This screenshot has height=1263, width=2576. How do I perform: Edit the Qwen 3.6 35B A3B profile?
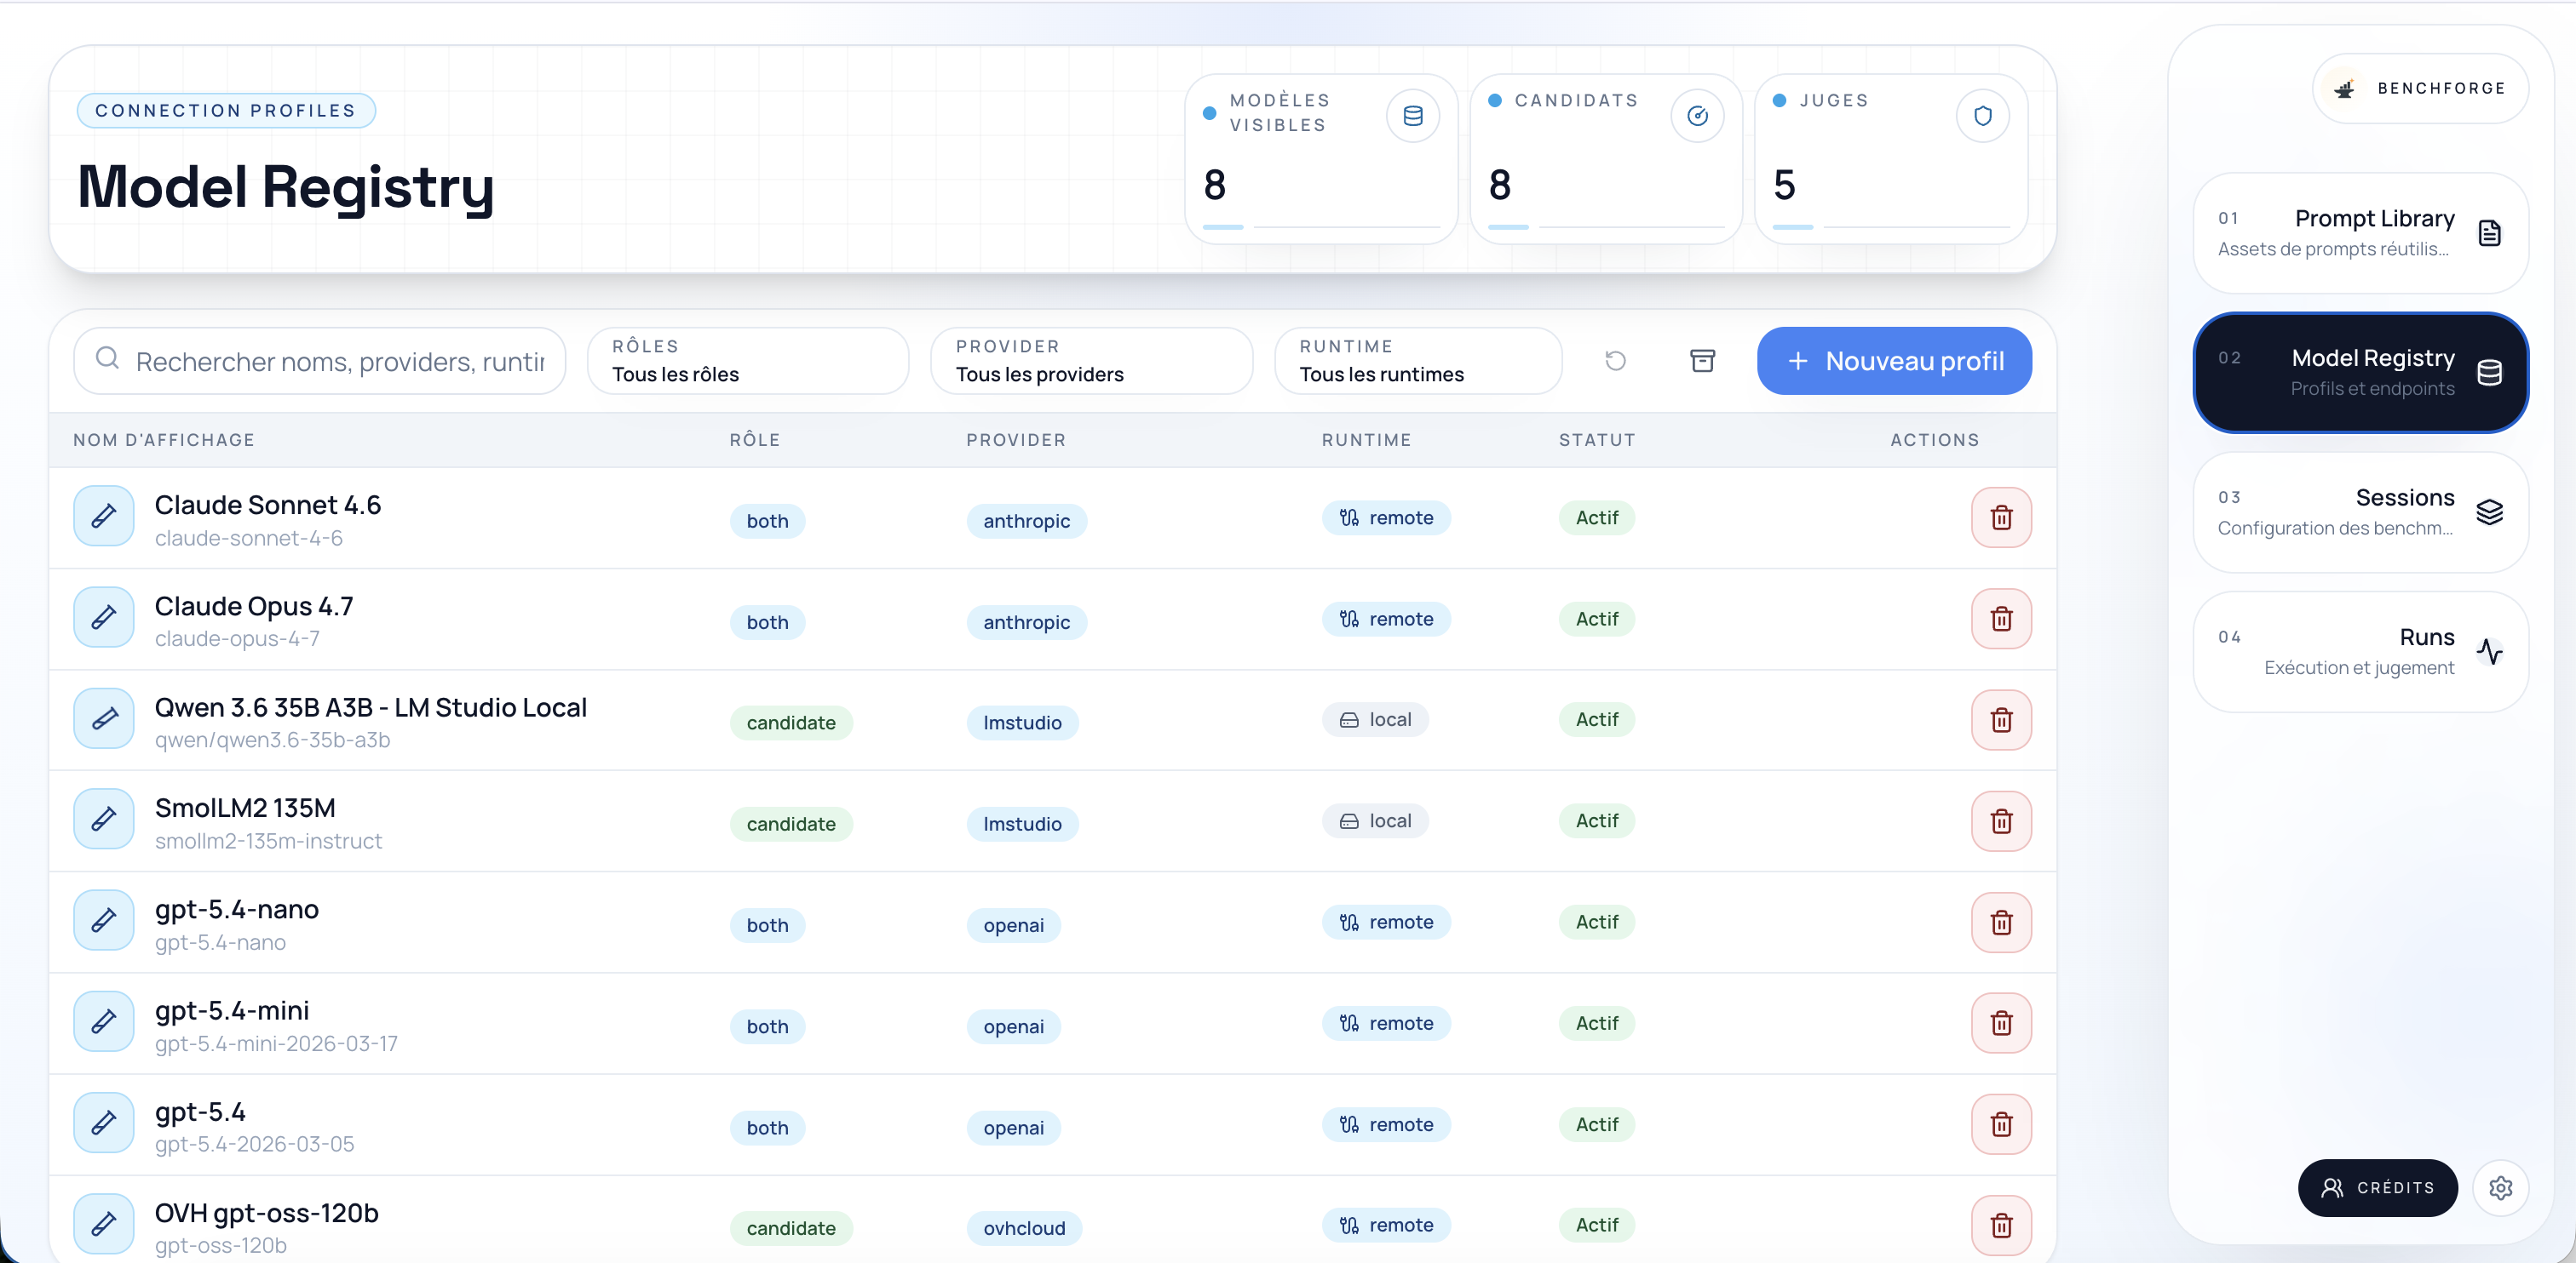tap(103, 718)
